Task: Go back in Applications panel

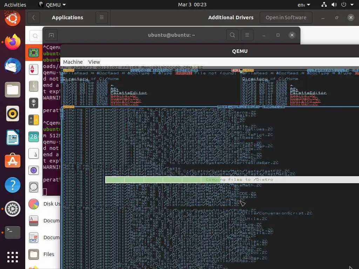Action: click(x=34, y=18)
